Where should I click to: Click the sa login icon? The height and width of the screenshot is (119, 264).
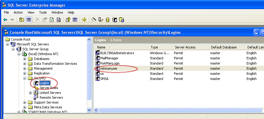coord(97,74)
